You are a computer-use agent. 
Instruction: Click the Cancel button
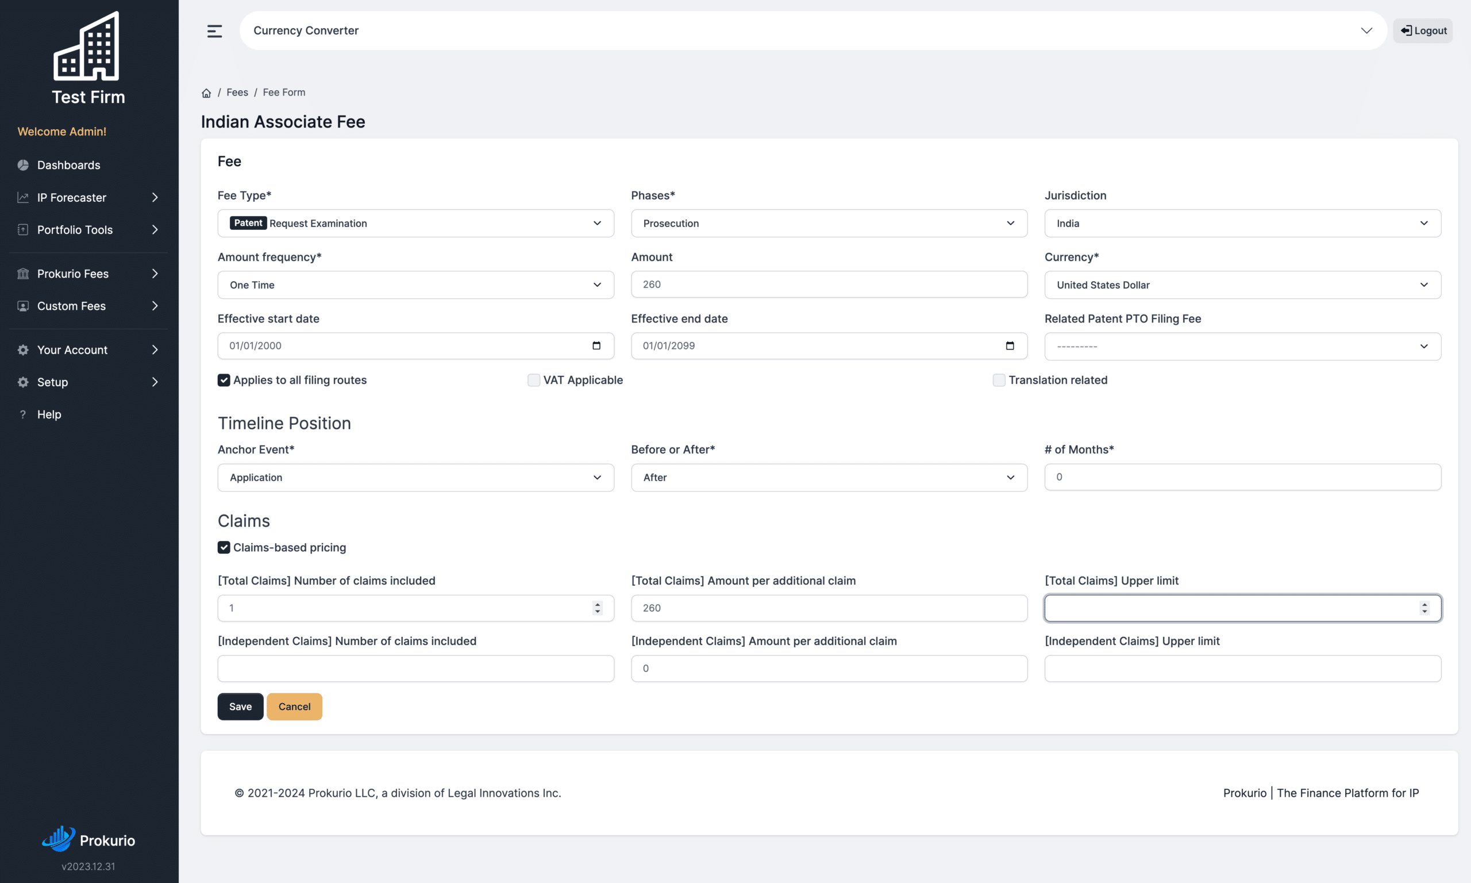[294, 706]
